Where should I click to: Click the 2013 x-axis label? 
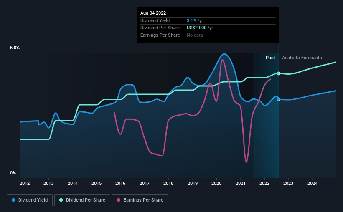point(48,183)
